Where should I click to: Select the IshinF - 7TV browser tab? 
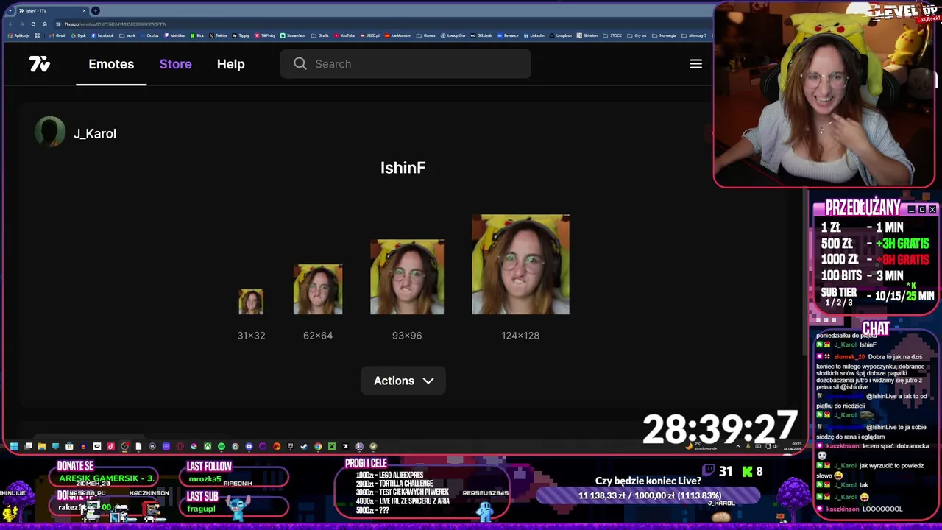52,10
